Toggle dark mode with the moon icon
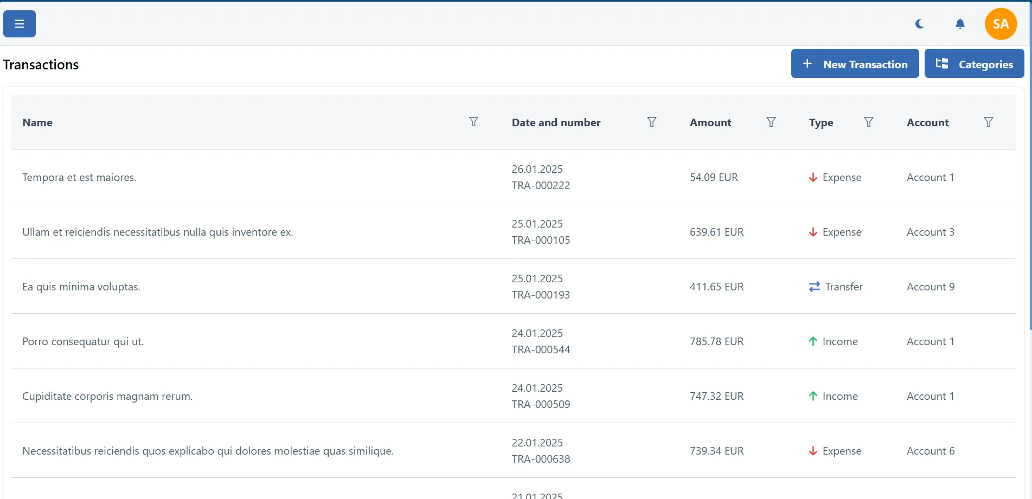The height and width of the screenshot is (499, 1032). pos(919,24)
